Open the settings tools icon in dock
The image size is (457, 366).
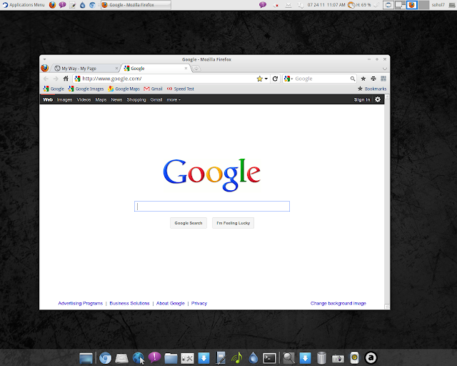187,358
